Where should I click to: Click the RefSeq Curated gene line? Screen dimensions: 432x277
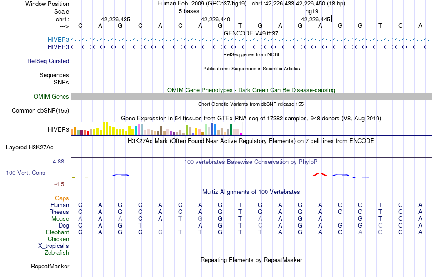[251, 61]
